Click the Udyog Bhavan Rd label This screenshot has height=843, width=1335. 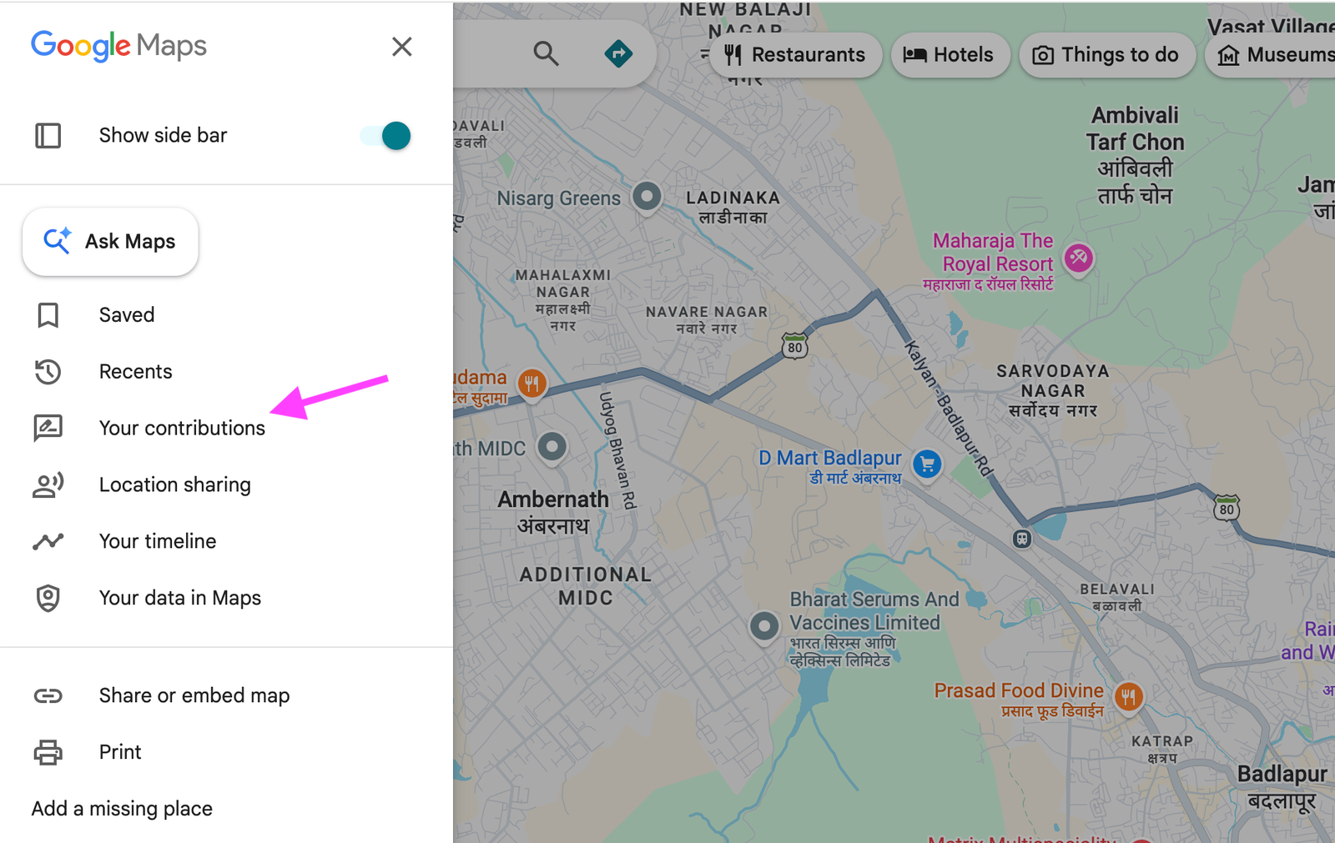[x=618, y=450]
